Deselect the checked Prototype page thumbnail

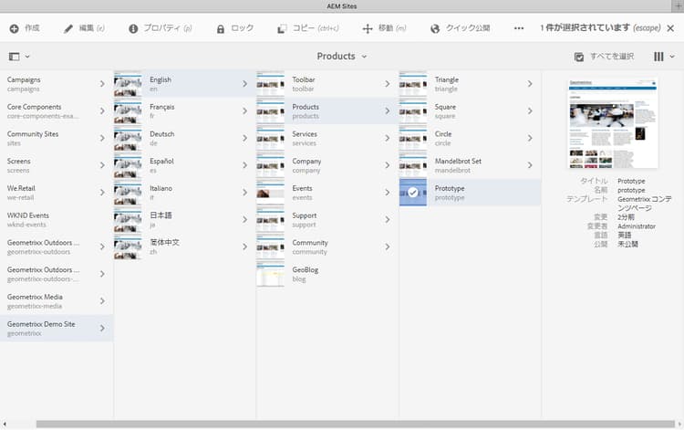(x=412, y=192)
